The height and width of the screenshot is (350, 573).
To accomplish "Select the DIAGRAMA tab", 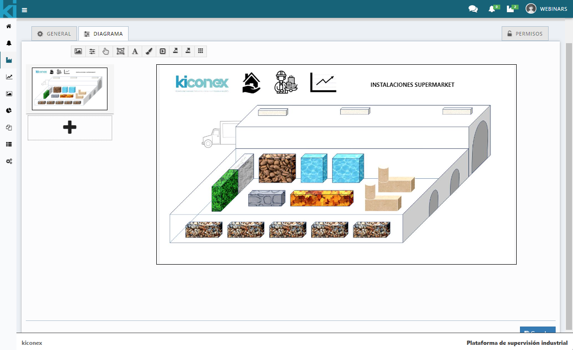I will (103, 34).
